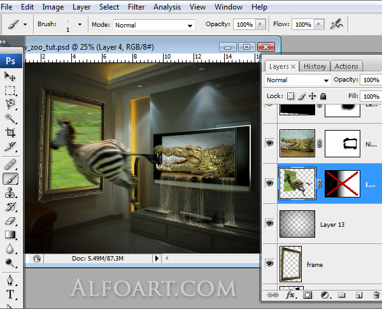
Task: Open the Flow slider arrow
Action: [x=319, y=24]
